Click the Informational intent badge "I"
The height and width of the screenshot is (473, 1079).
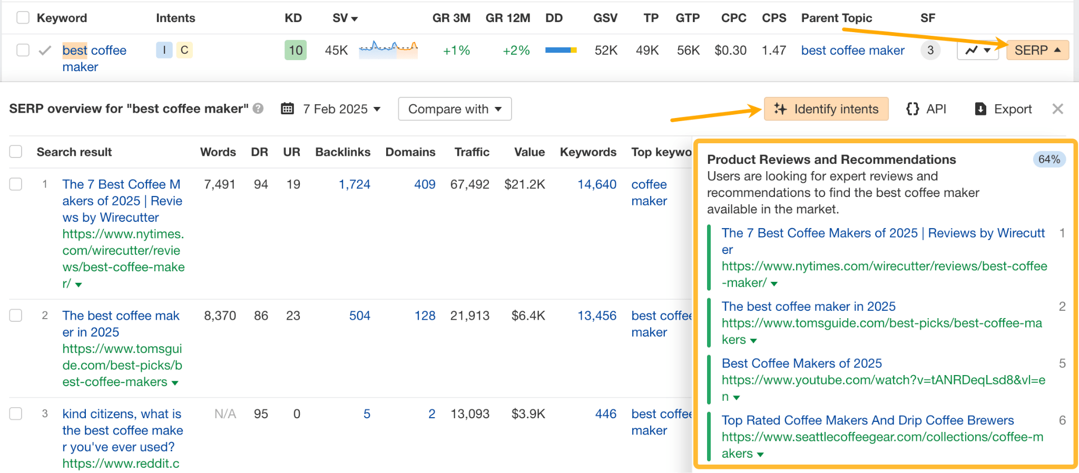pos(164,50)
